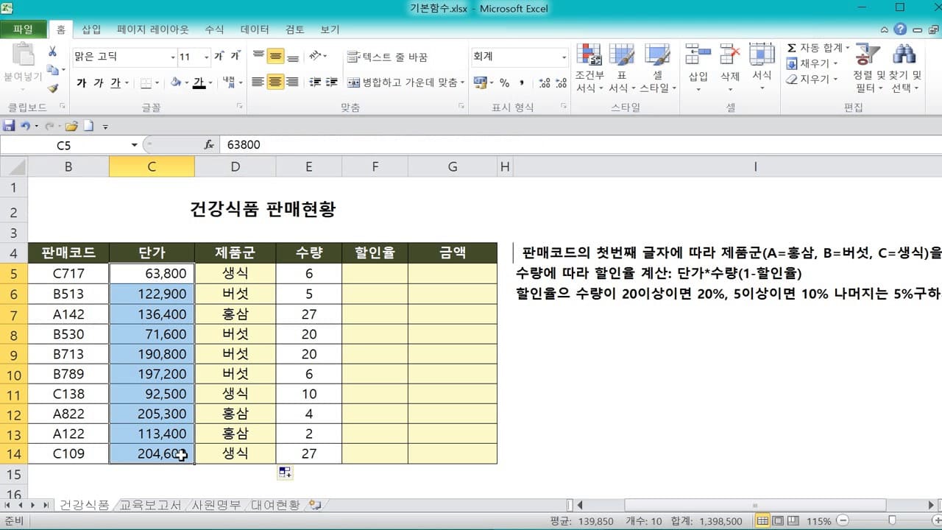Screen dimensions: 942x530
Task: Expand the font color dropdown arrow
Action: pos(210,82)
